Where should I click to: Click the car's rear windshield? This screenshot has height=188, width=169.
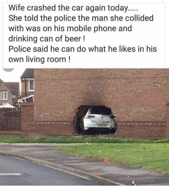[x=100, y=111]
